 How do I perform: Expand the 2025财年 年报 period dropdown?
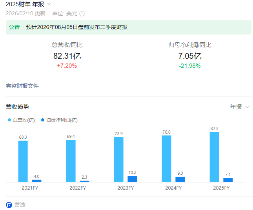(29, 4)
